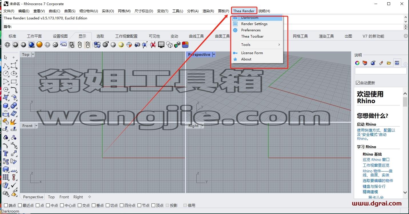Viewport: 409px width, 214px height.
Task: Toggle the 投影 checkbox
Action: point(167,205)
